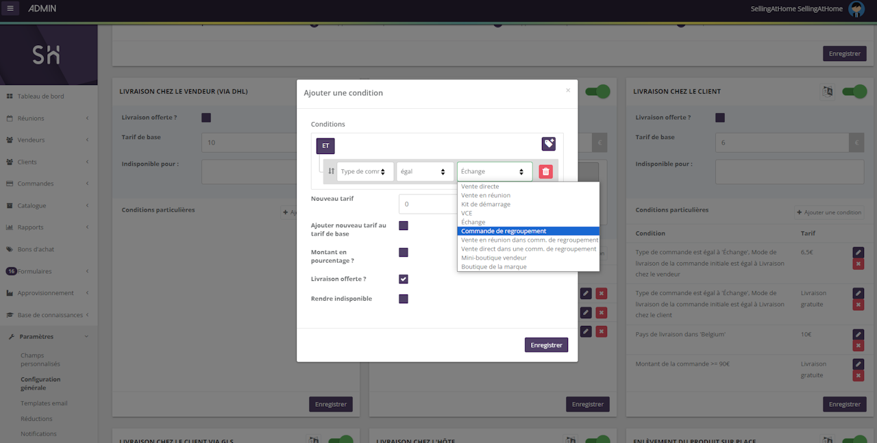This screenshot has width=877, height=443.
Task: Click the reorder arrows on condition row
Action: [x=331, y=171]
